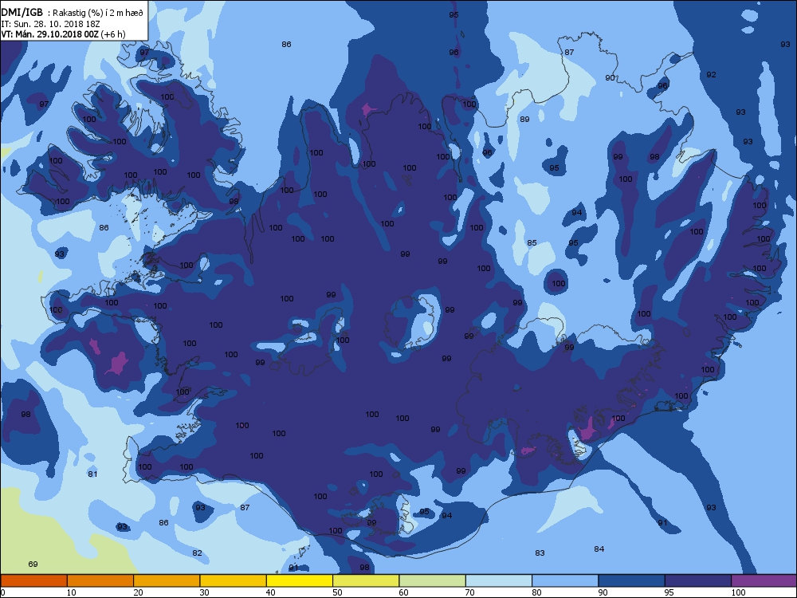Screen dimensions: 797x598
Task: Select the indigo 95–100 legend swatch
Action: 698,580
